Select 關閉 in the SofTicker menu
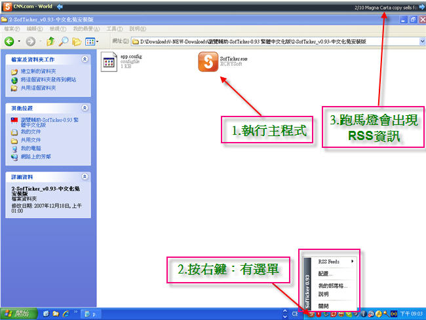 pos(324,306)
